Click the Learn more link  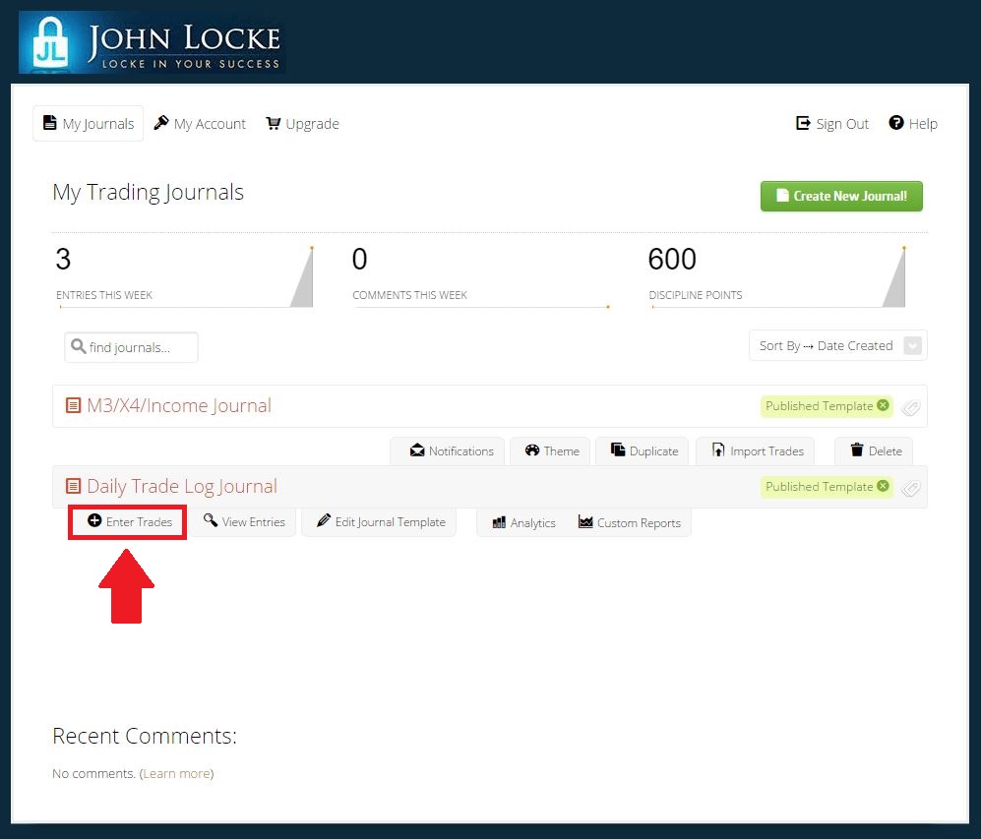(x=176, y=773)
